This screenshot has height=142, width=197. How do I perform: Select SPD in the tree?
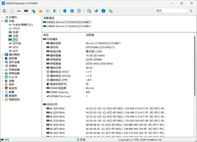pyautogui.click(x=13, y=40)
